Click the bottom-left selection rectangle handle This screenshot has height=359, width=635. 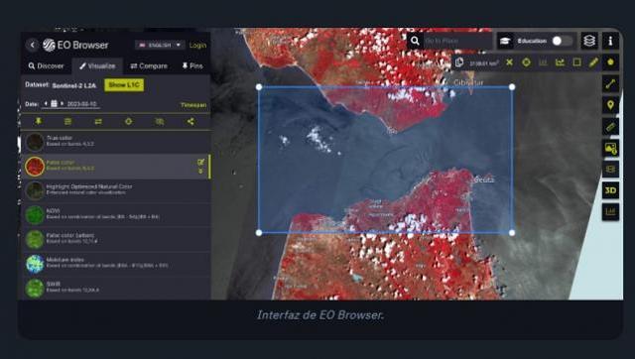click(x=259, y=233)
